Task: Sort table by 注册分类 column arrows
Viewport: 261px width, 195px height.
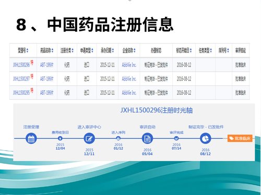Action: click(73, 50)
